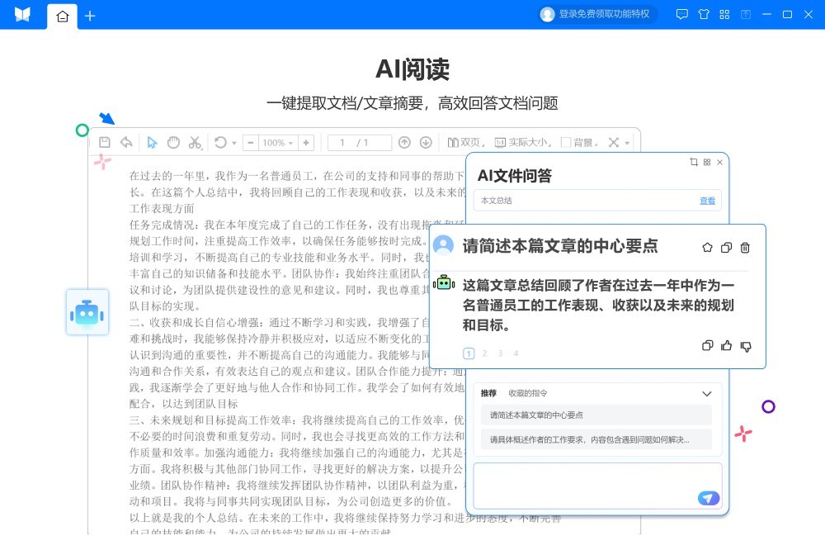Screen dimensions: 825x550
Task: Click the login to claim free privileges button
Action: [x=595, y=14]
